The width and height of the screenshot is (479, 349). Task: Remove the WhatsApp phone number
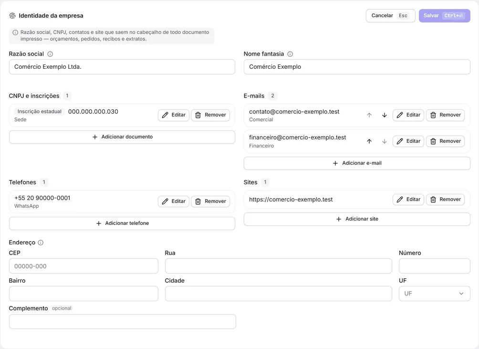pos(210,201)
